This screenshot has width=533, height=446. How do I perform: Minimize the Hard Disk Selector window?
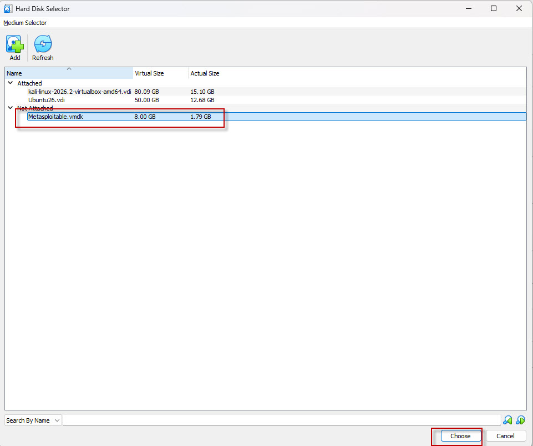click(x=469, y=8)
